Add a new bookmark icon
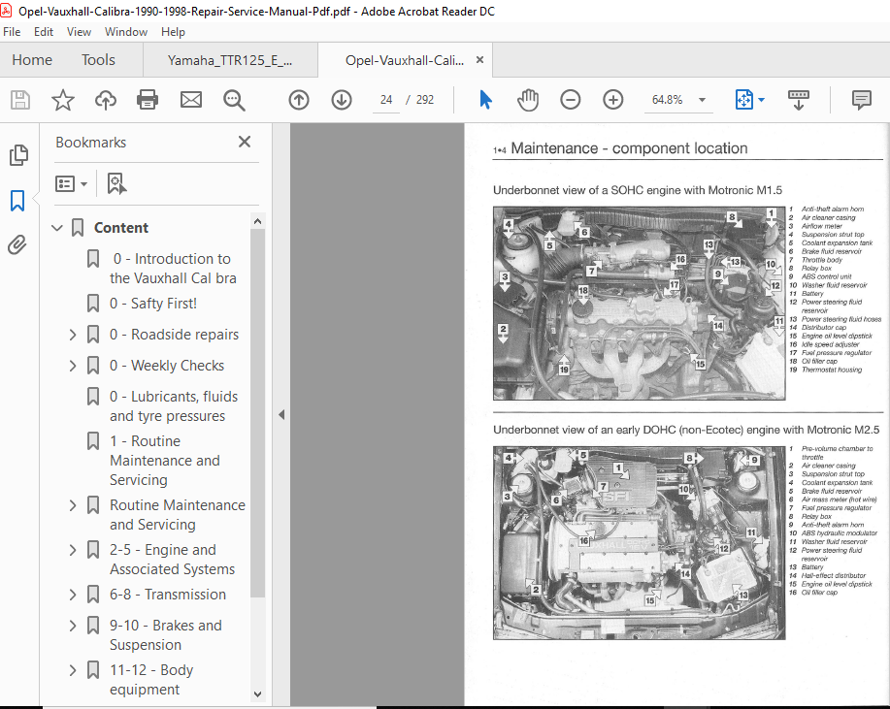This screenshot has width=890, height=709. pyautogui.click(x=116, y=183)
